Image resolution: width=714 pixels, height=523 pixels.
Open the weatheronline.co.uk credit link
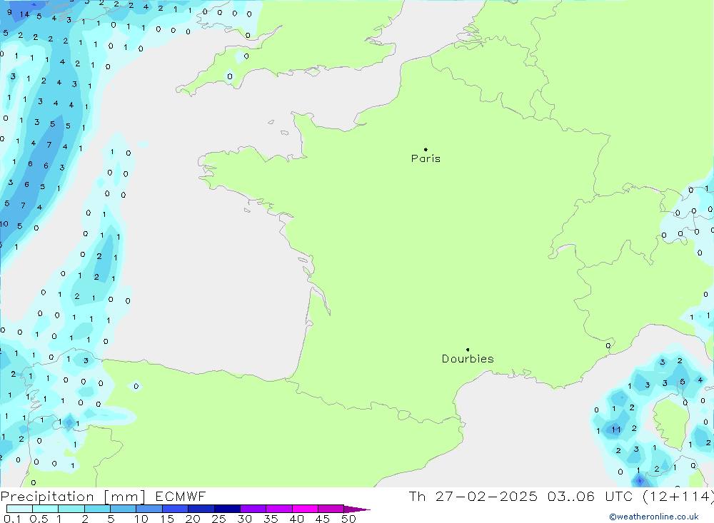654,517
